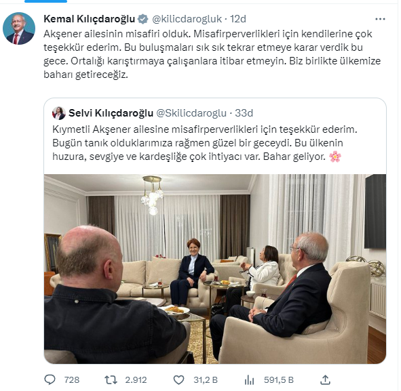Click the 33d timestamp on quoted tweet
Image resolution: width=401 pixels, height=391 pixels.
(244, 113)
